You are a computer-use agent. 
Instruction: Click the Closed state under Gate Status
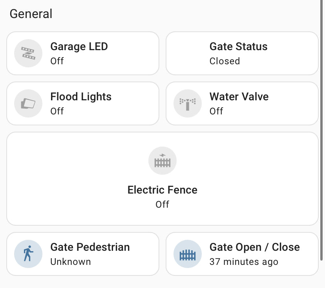click(x=225, y=61)
